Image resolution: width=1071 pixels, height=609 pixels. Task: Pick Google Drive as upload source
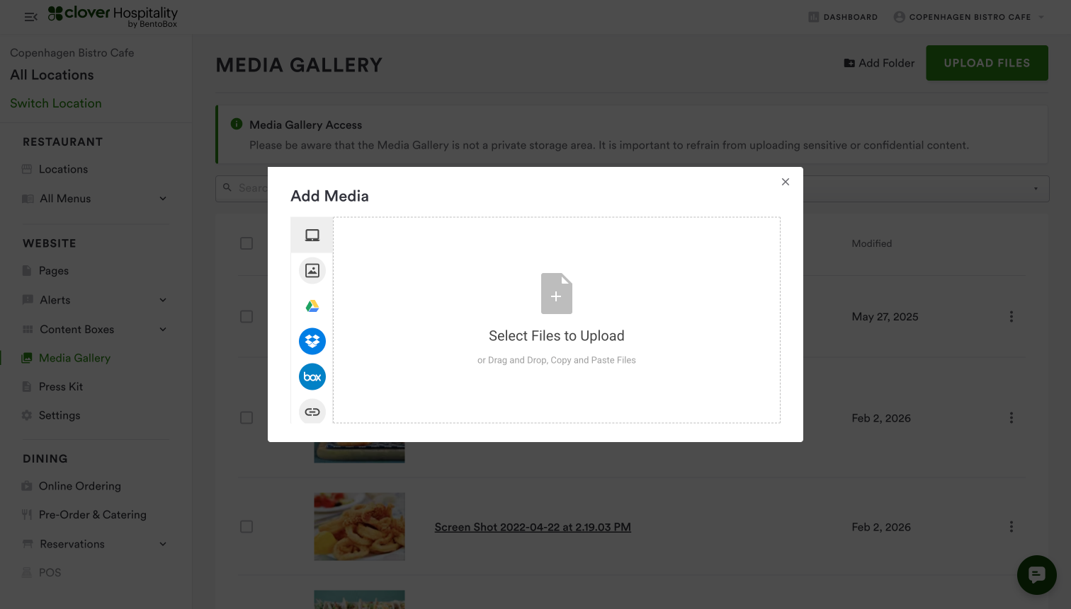312,306
